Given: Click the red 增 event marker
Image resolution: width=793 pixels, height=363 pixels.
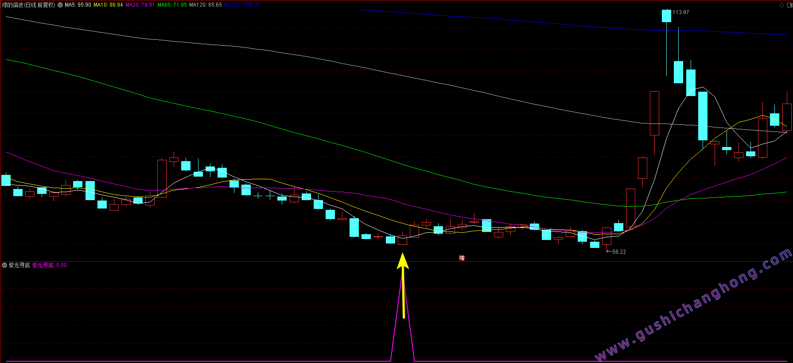Looking at the screenshot, I should coord(462,258).
